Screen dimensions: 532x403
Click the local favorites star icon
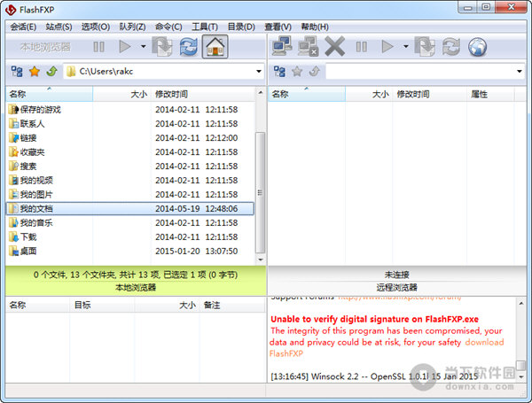(x=35, y=72)
